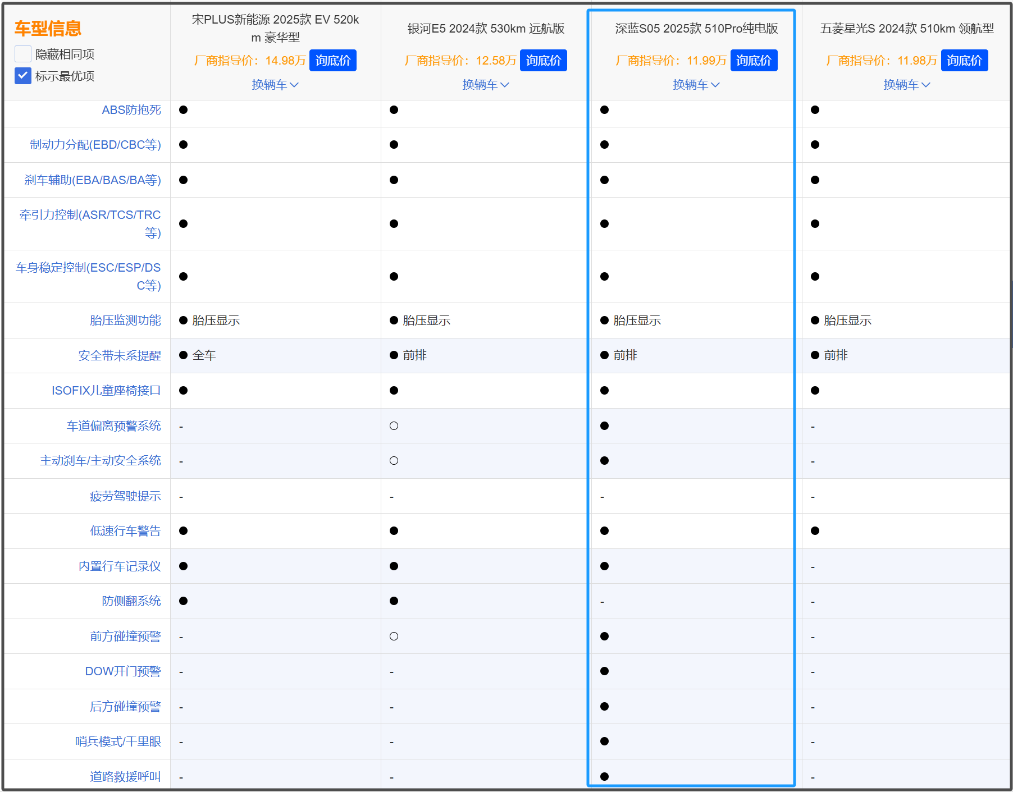Check the 隐藏相同项 checkbox
Image resolution: width=1013 pixels, height=792 pixels.
point(23,54)
